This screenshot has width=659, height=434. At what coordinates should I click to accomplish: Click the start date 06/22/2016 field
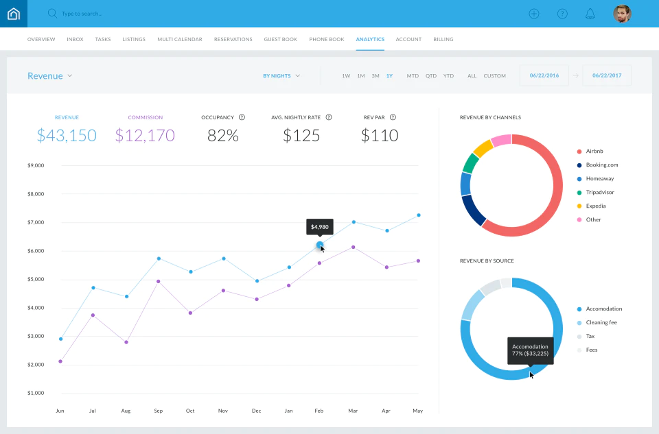(x=544, y=75)
